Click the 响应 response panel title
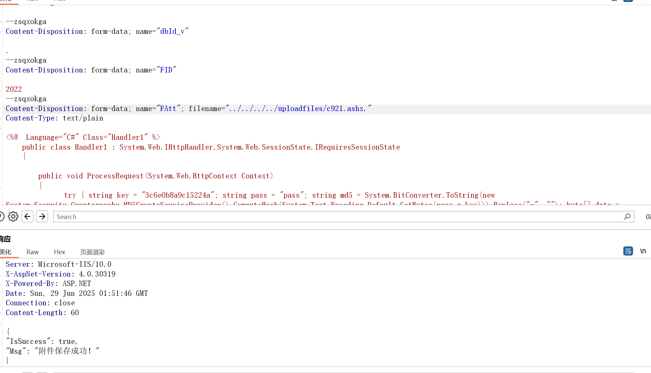 5,239
